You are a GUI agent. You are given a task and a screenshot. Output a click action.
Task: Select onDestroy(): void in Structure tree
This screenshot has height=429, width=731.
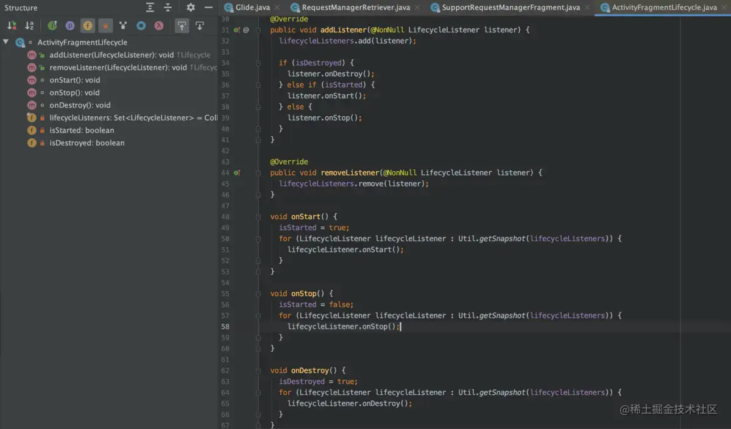80,105
